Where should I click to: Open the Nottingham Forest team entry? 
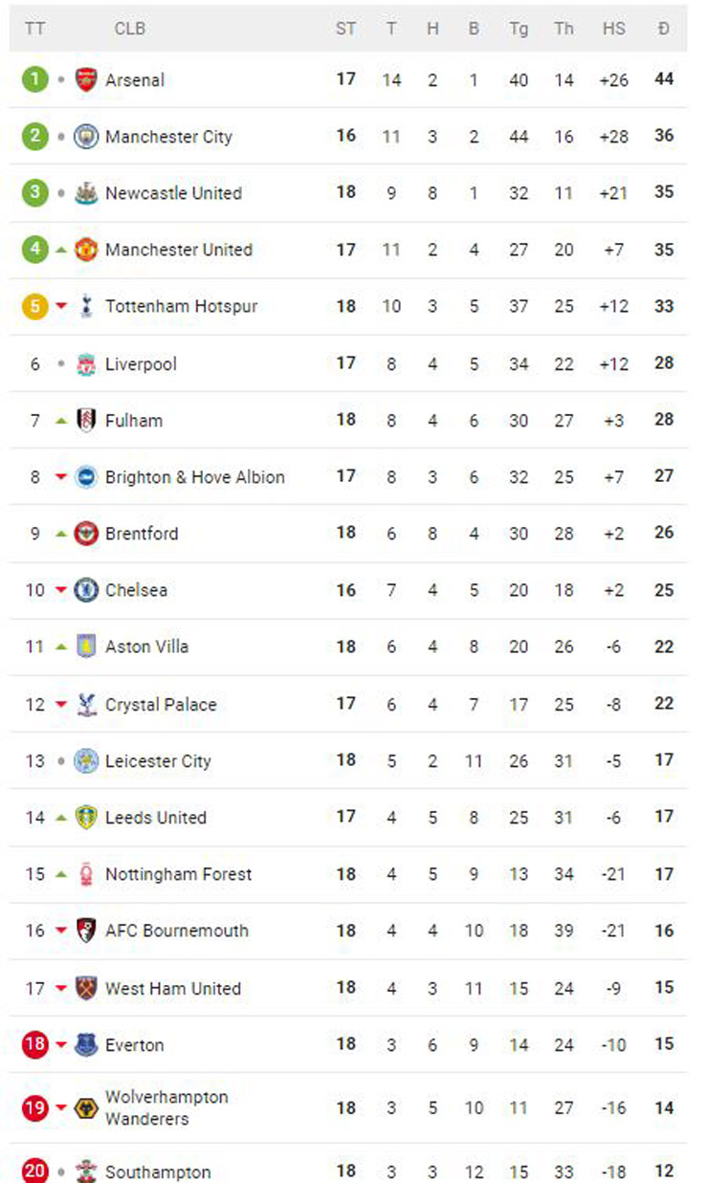pos(179,874)
